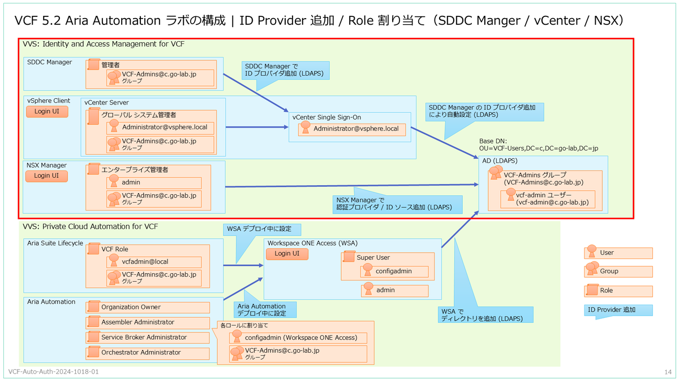The width and height of the screenshot is (679, 381).
Task: Select the Aria Suite Lifecycle label
Action: 55,243
